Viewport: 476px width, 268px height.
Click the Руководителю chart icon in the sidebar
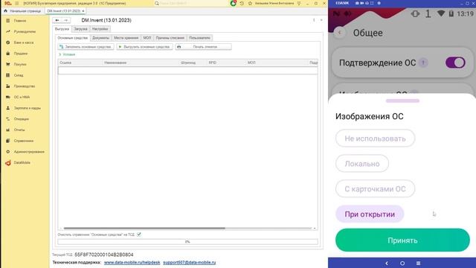[8, 31]
